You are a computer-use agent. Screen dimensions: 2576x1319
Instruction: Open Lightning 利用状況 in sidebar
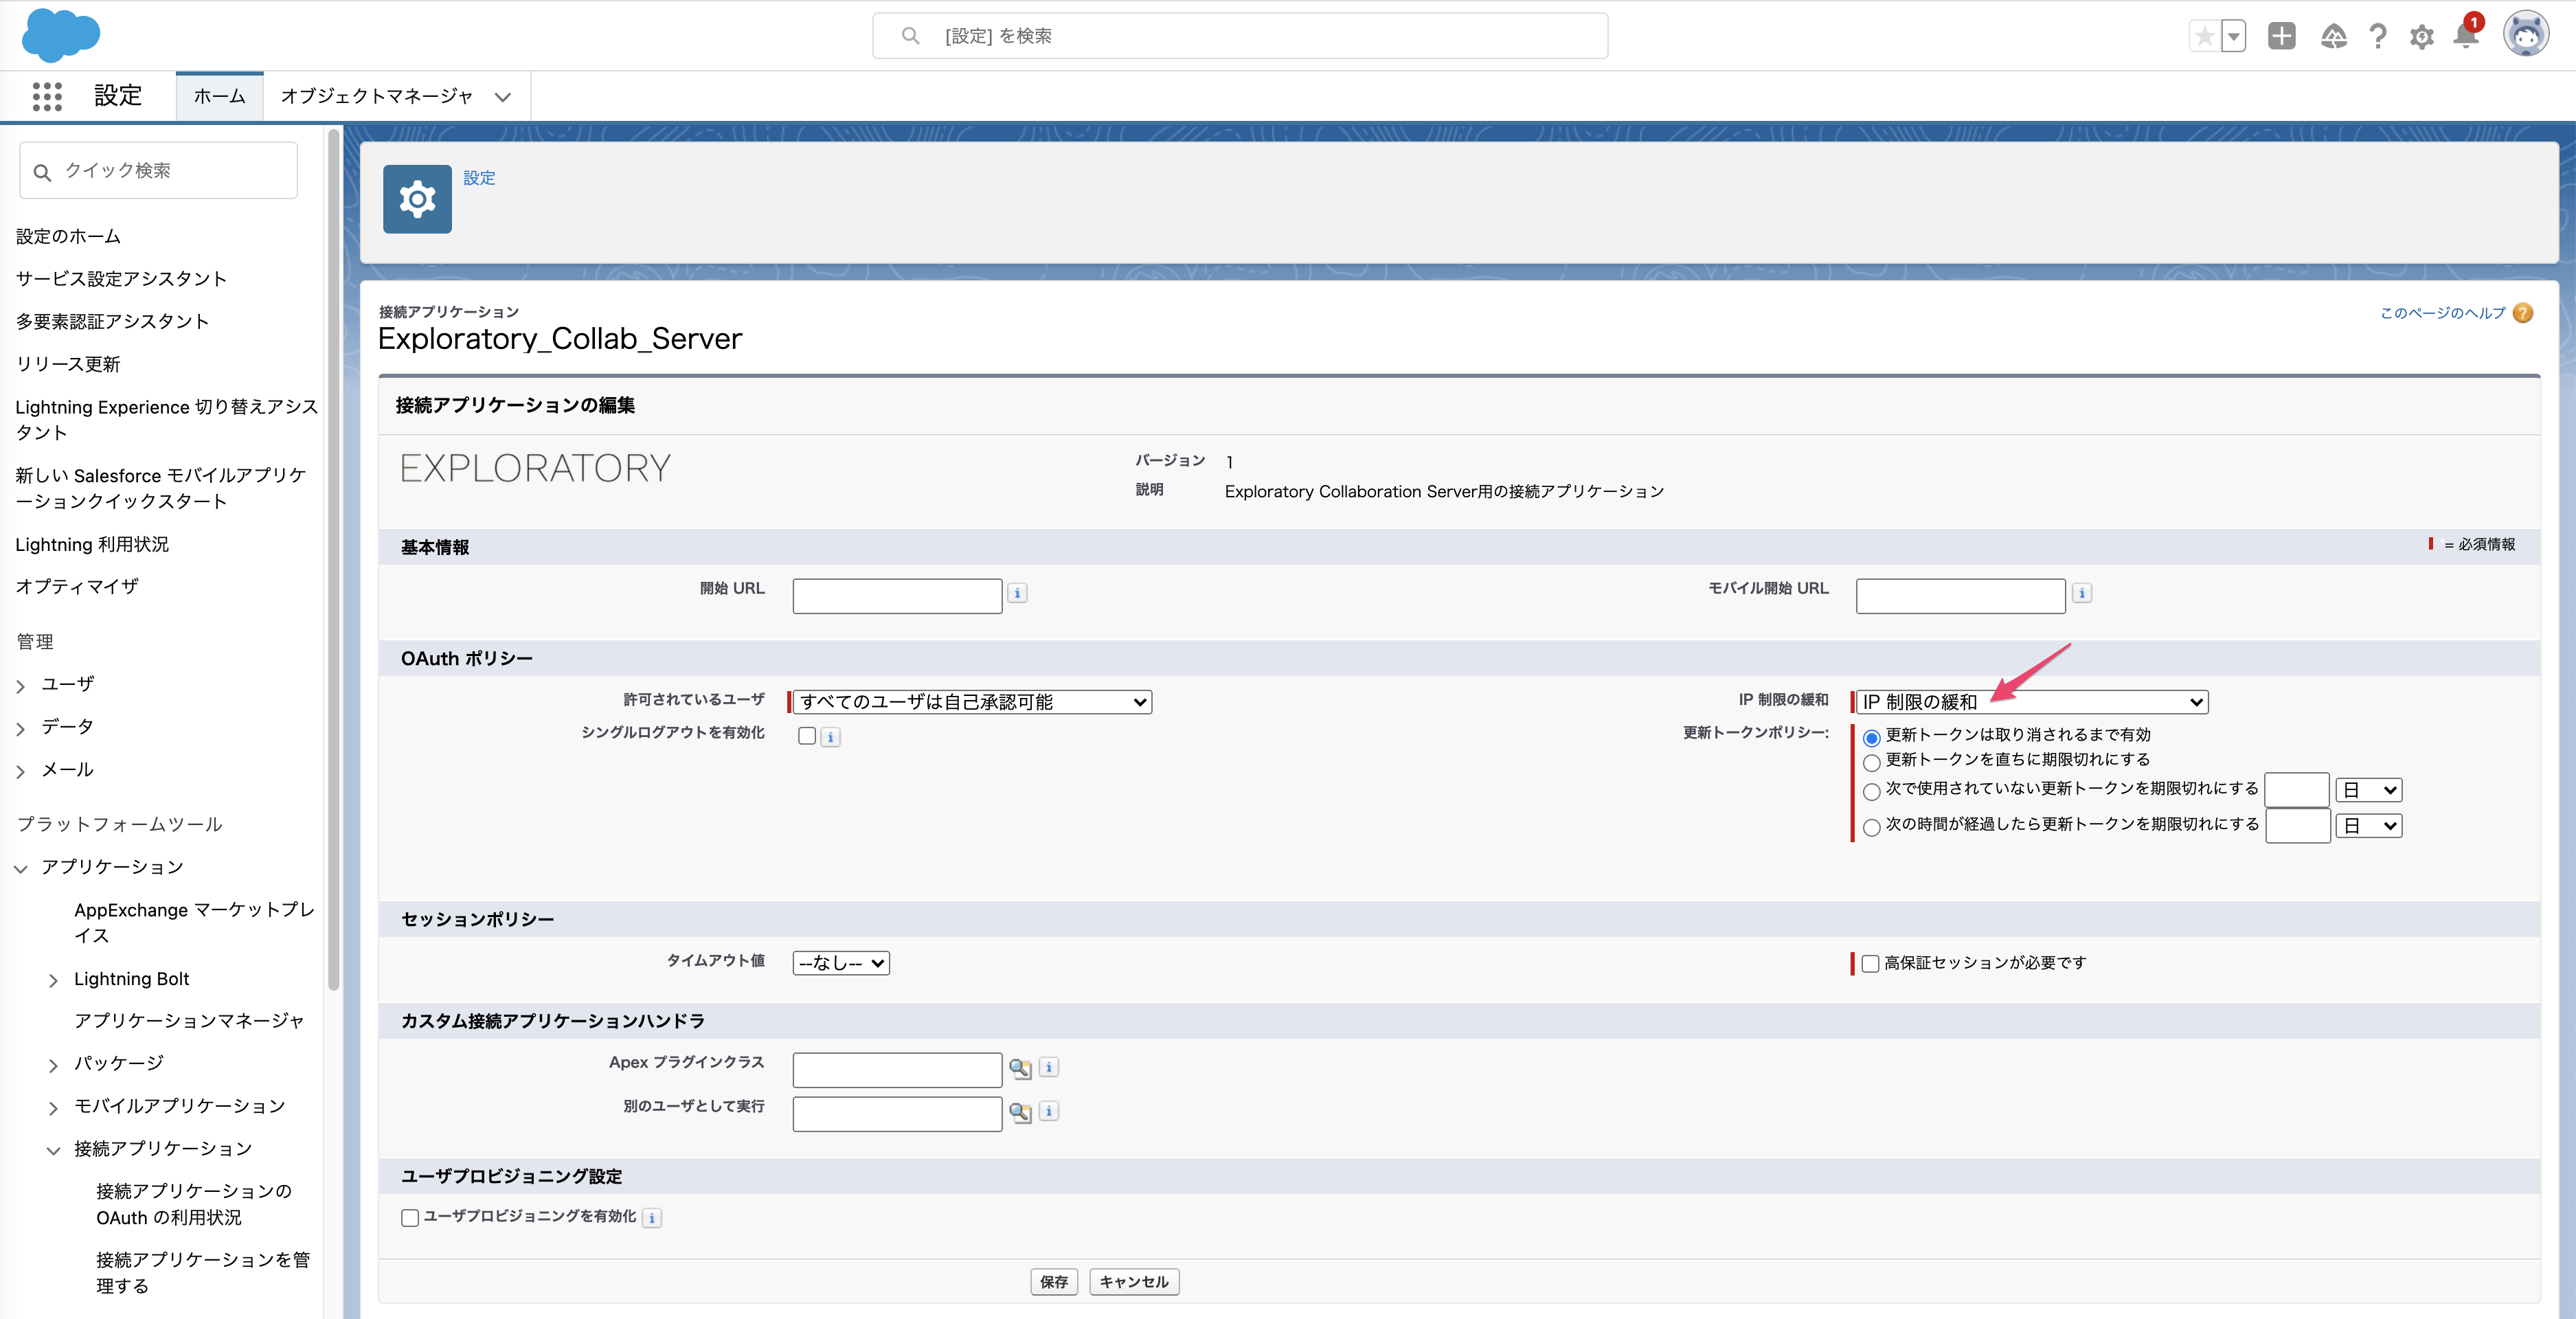pos(92,544)
